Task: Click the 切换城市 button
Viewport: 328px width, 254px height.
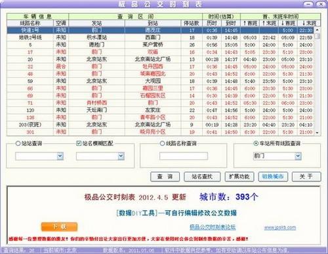Action: pos(273,177)
